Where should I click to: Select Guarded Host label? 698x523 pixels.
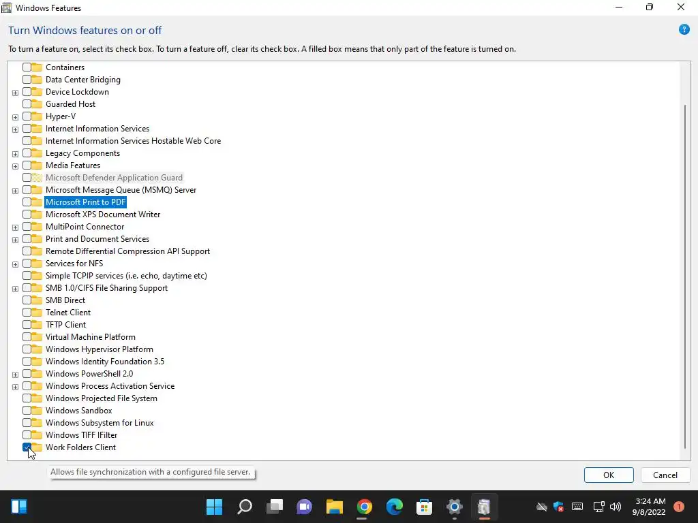[x=70, y=104]
